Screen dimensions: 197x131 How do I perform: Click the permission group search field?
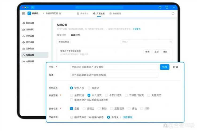click(x=147, y=42)
